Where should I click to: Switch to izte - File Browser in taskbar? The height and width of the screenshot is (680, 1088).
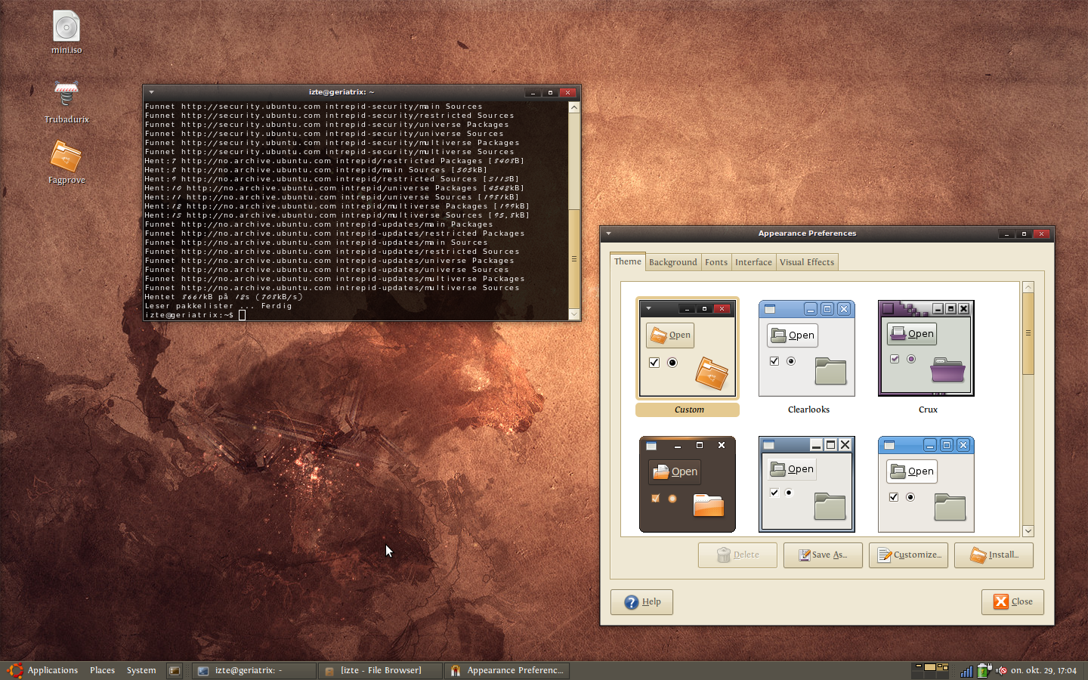pos(380,670)
